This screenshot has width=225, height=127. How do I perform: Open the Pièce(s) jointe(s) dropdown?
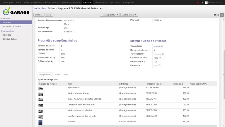[x=110, y=15]
